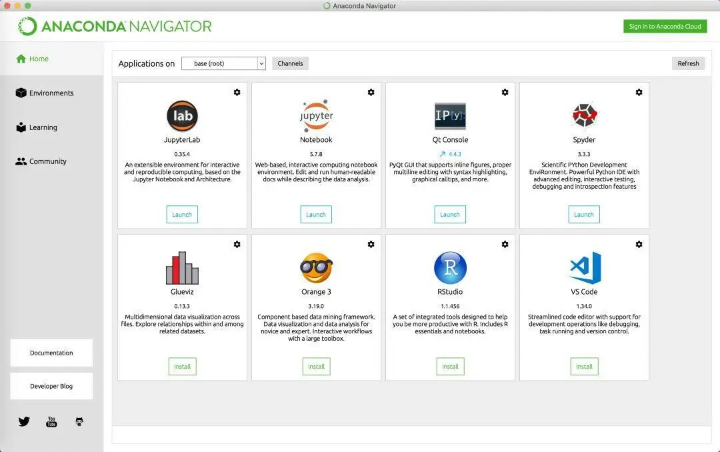The image size is (720, 452).
Task: Install Orange 3
Action: (317, 367)
